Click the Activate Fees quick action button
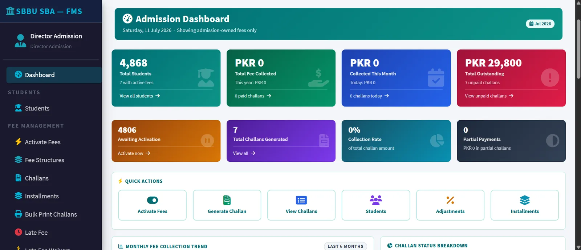Viewport: 581px width, 250px height. (x=153, y=205)
